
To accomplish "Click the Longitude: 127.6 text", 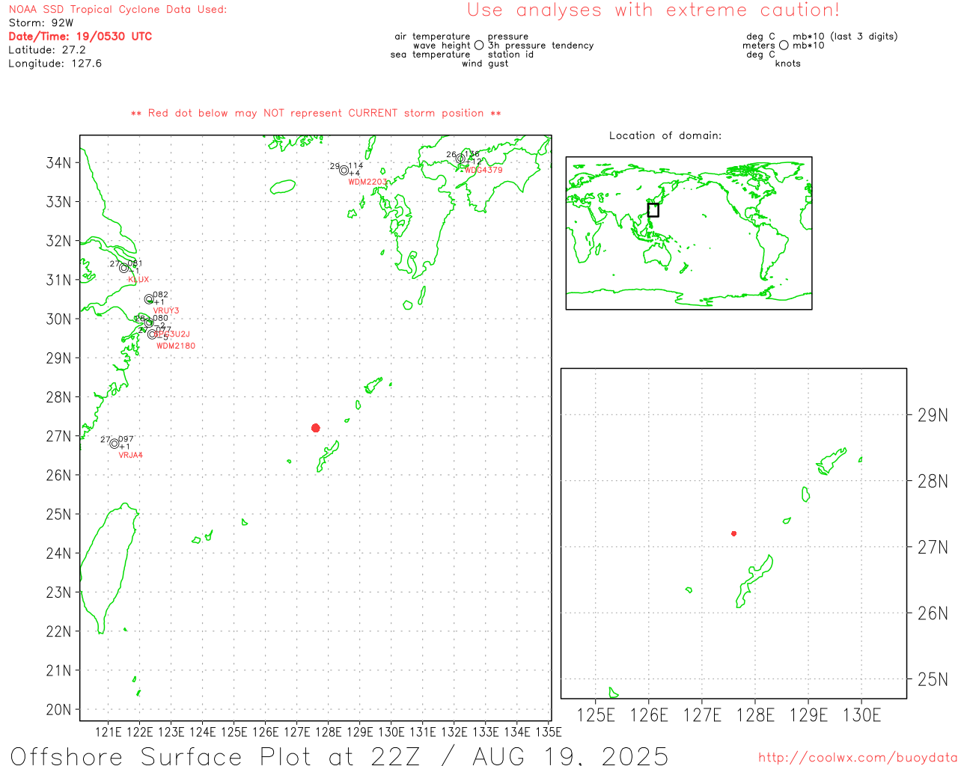I will [x=55, y=64].
